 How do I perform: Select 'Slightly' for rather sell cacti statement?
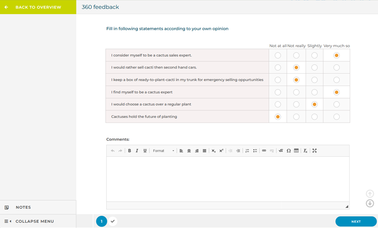click(314, 68)
